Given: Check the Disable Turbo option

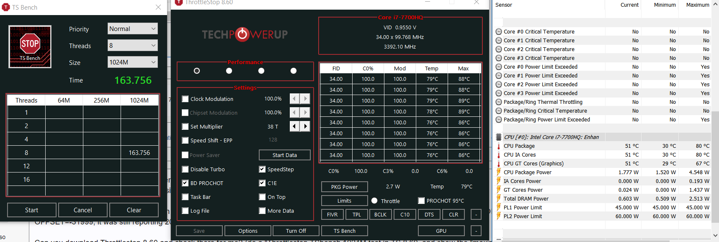Looking at the screenshot, I should [x=185, y=170].
